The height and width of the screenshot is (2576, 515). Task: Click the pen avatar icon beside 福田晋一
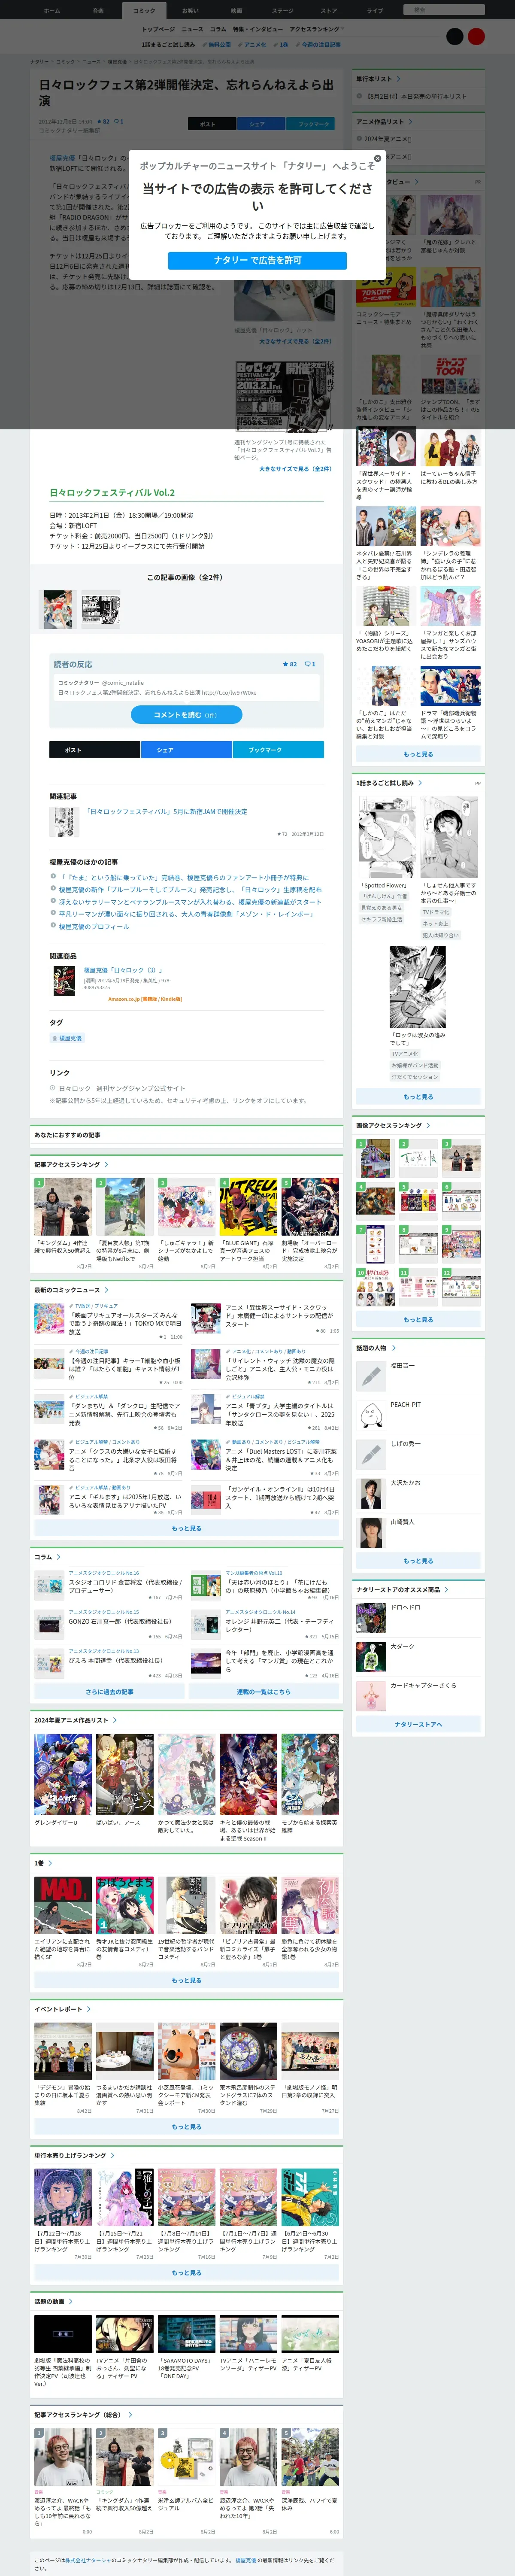pos(371,1376)
